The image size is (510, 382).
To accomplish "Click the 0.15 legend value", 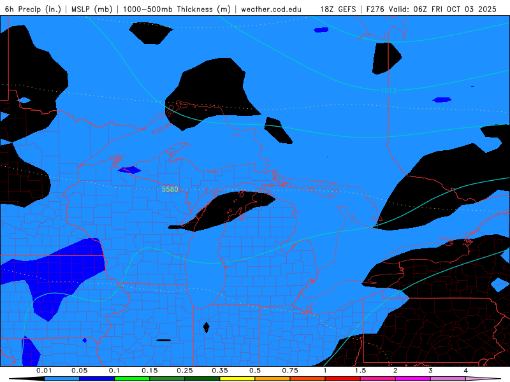I will 150,371.
